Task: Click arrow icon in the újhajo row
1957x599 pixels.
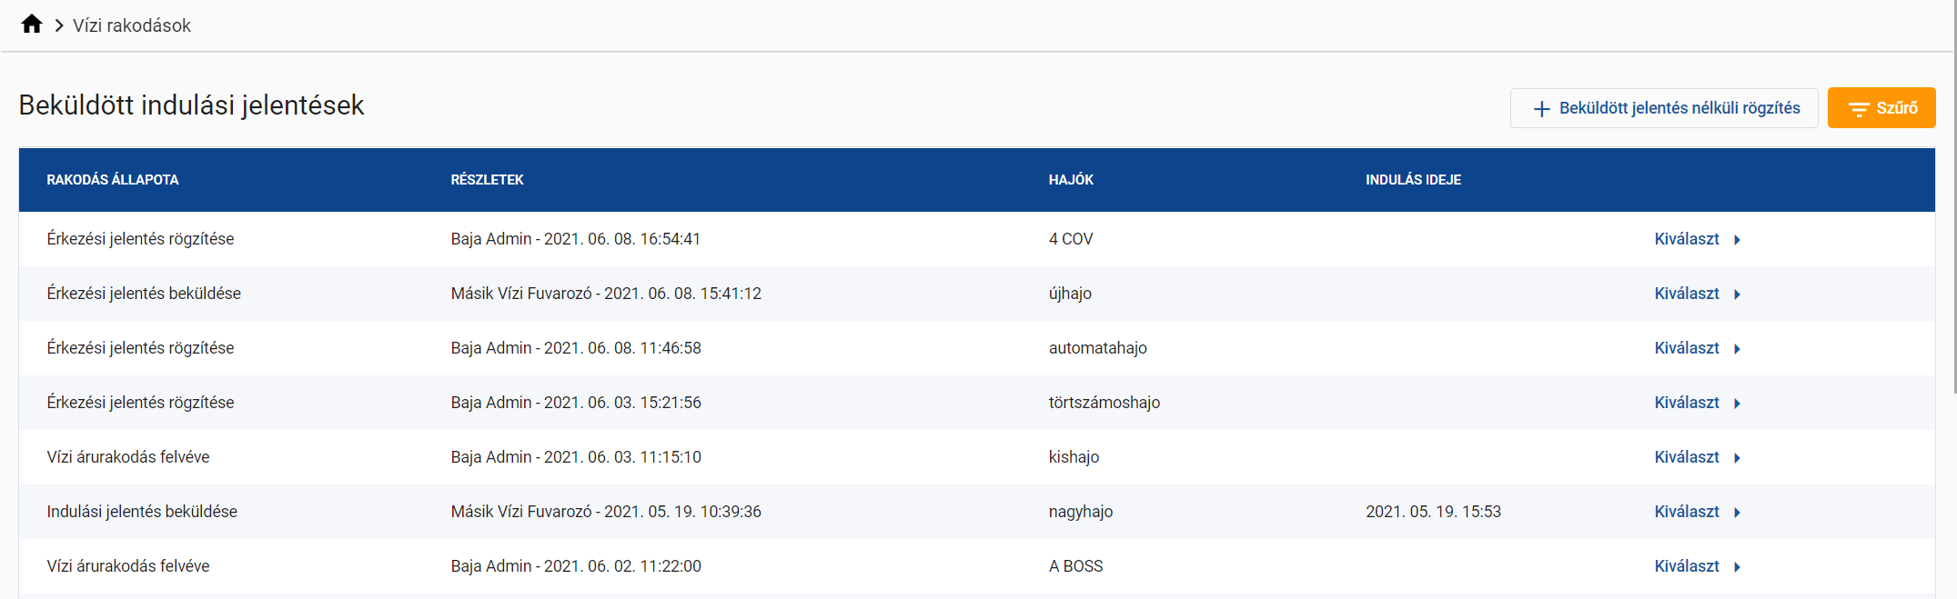Action: (x=1737, y=295)
